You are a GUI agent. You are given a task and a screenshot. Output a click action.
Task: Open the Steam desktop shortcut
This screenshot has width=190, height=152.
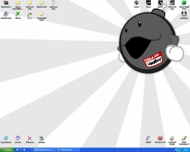148,3
